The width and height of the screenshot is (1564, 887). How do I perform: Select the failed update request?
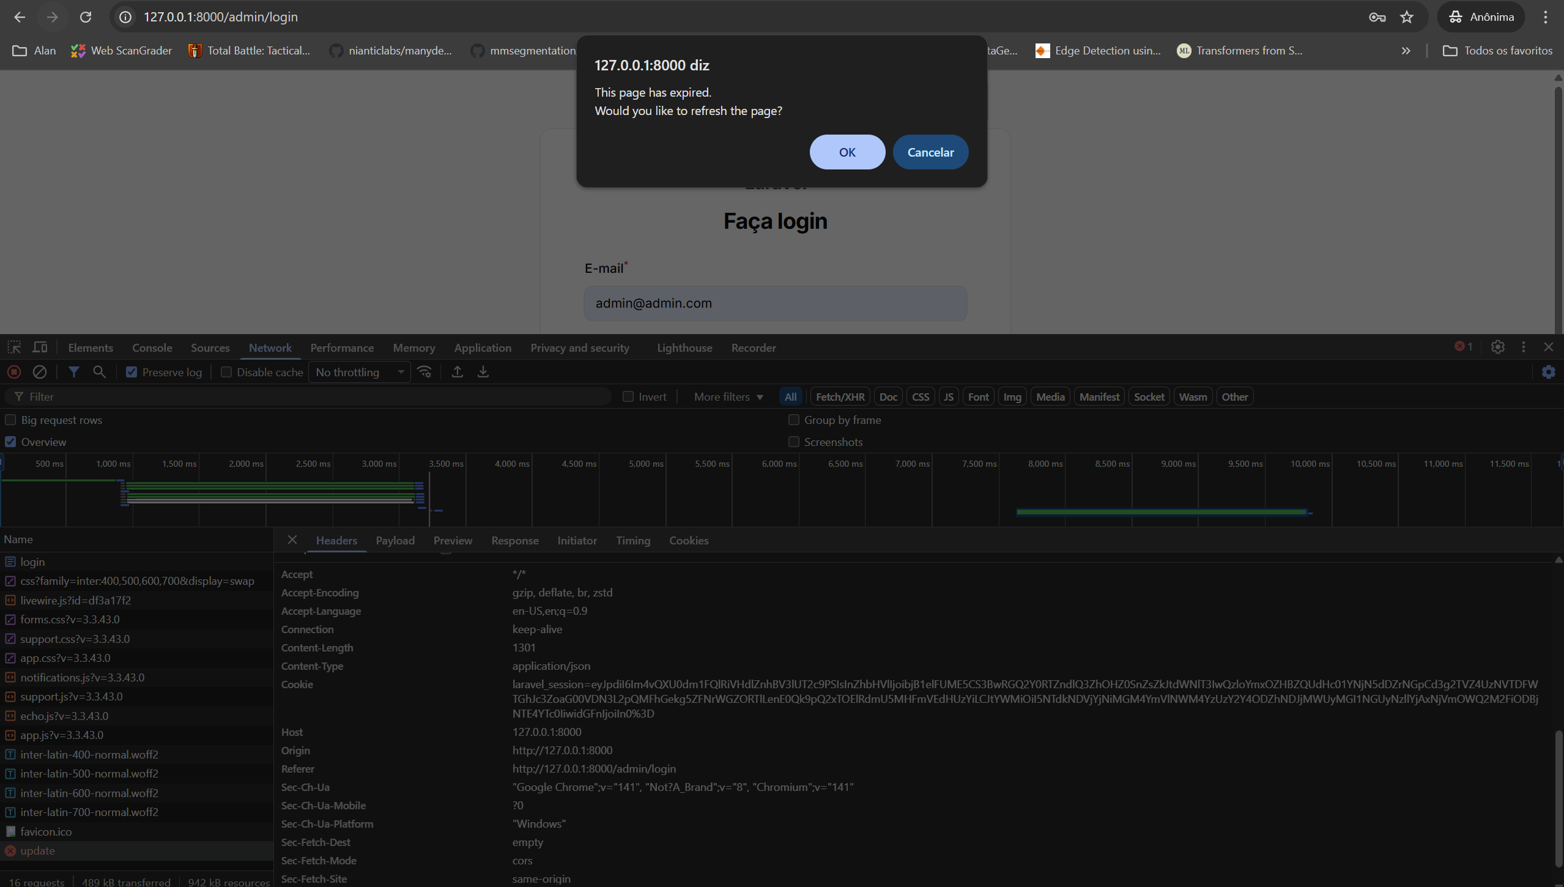click(x=37, y=851)
